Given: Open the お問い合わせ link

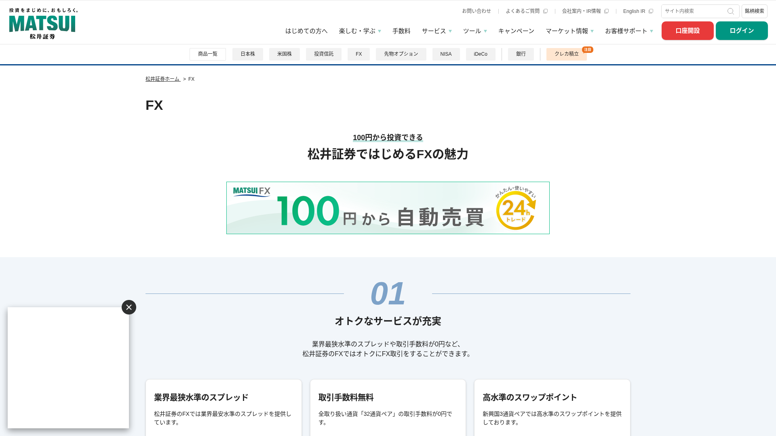Looking at the screenshot, I should [x=477, y=11].
